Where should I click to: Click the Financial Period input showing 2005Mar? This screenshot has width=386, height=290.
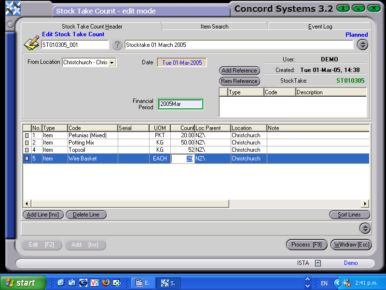(180, 103)
